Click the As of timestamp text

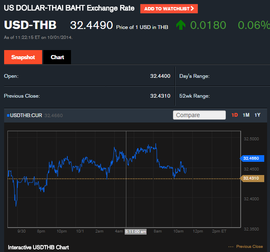[38, 38]
